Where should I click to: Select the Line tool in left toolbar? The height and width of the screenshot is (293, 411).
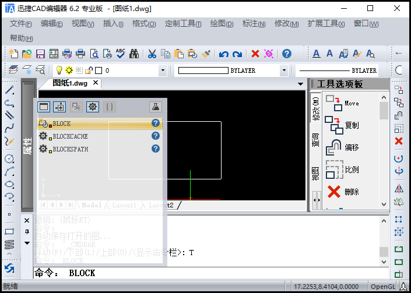pyautogui.click(x=9, y=90)
